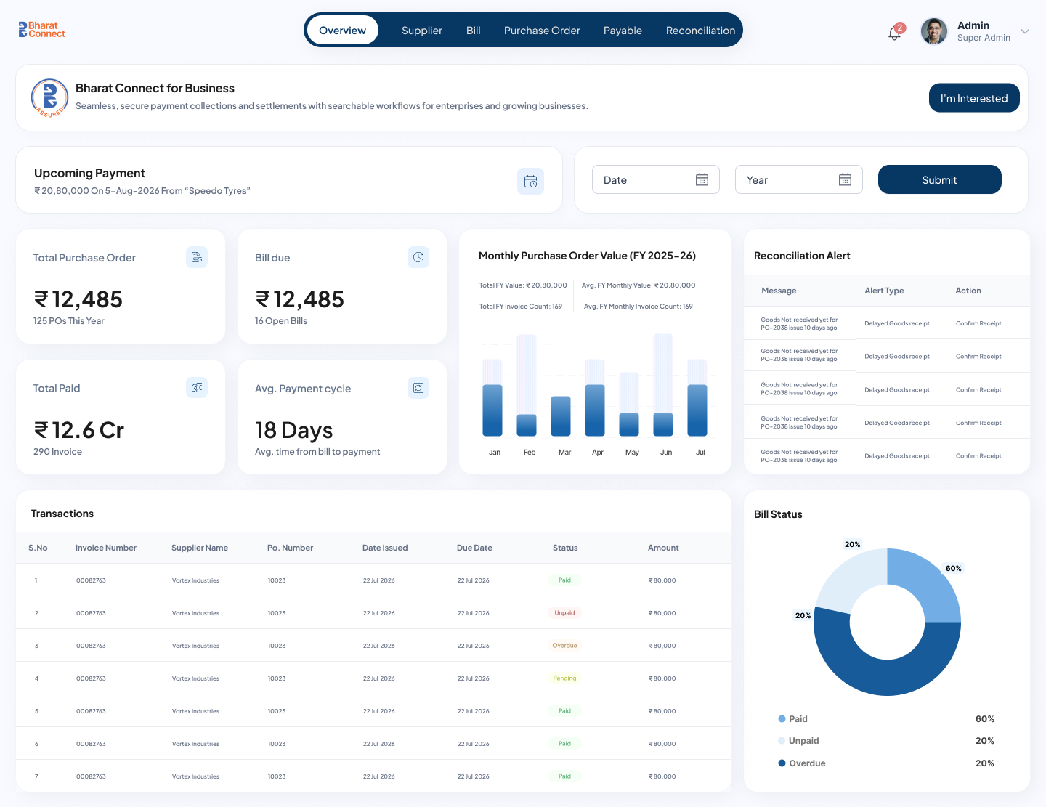This screenshot has width=1046, height=807.
Task: Click the Year input field
Action: (799, 179)
